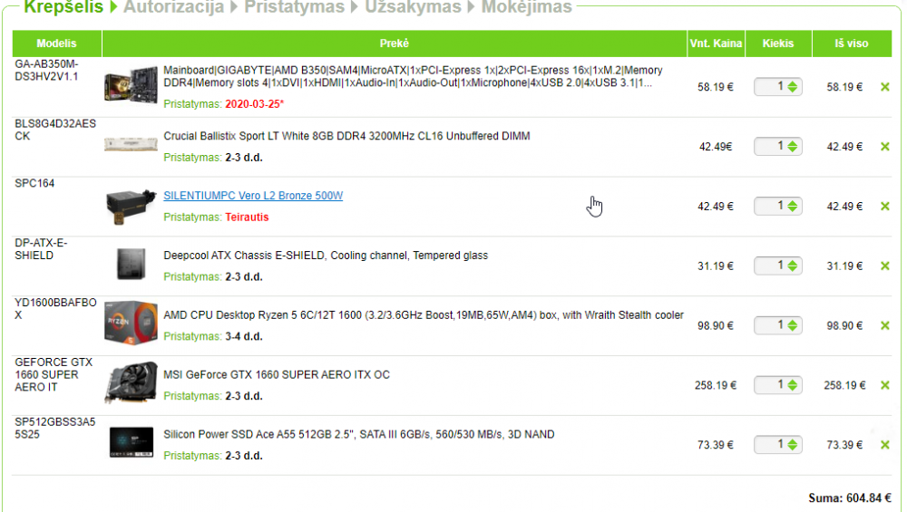The height and width of the screenshot is (512, 907).
Task: Open the SILENTIUMPC power supply thumbnail
Action: pos(131,207)
